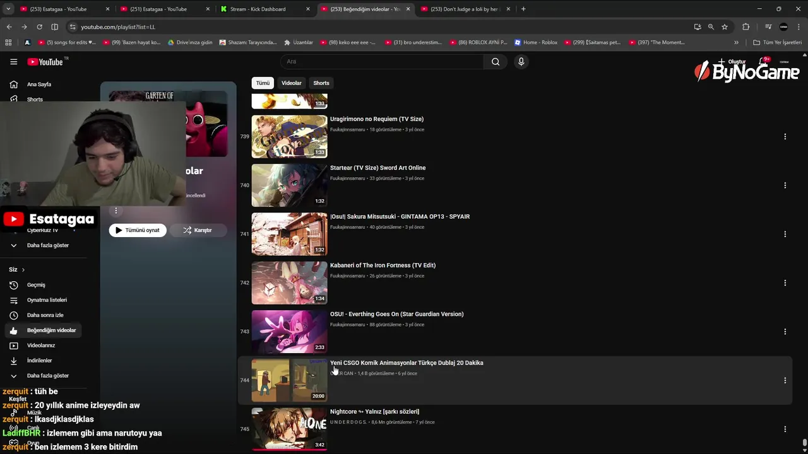Open Shorts in sidebar
Screen dimensions: 808x454
35,100
